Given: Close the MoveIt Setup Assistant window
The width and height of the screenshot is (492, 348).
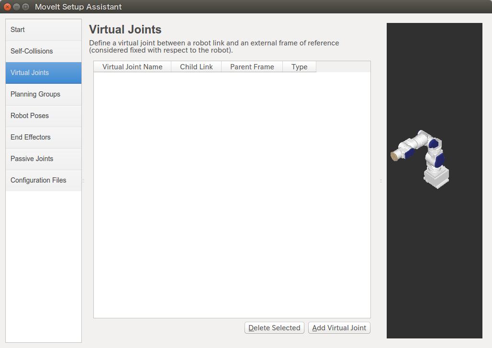Looking at the screenshot, I should tap(8, 7).
